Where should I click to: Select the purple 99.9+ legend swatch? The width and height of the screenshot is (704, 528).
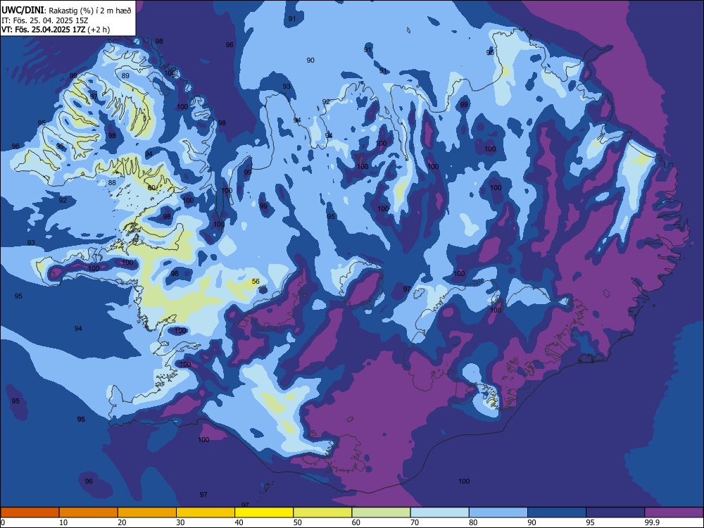click(x=674, y=512)
